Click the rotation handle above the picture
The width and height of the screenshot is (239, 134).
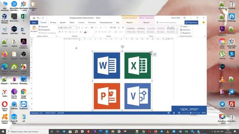pyautogui.click(x=122, y=47)
